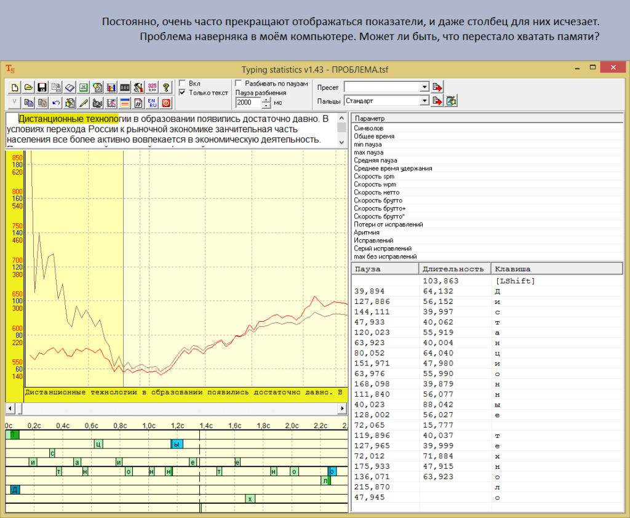Click the graph scrollbar's right arrow
The height and width of the screenshot is (518, 630).
[x=342, y=408]
